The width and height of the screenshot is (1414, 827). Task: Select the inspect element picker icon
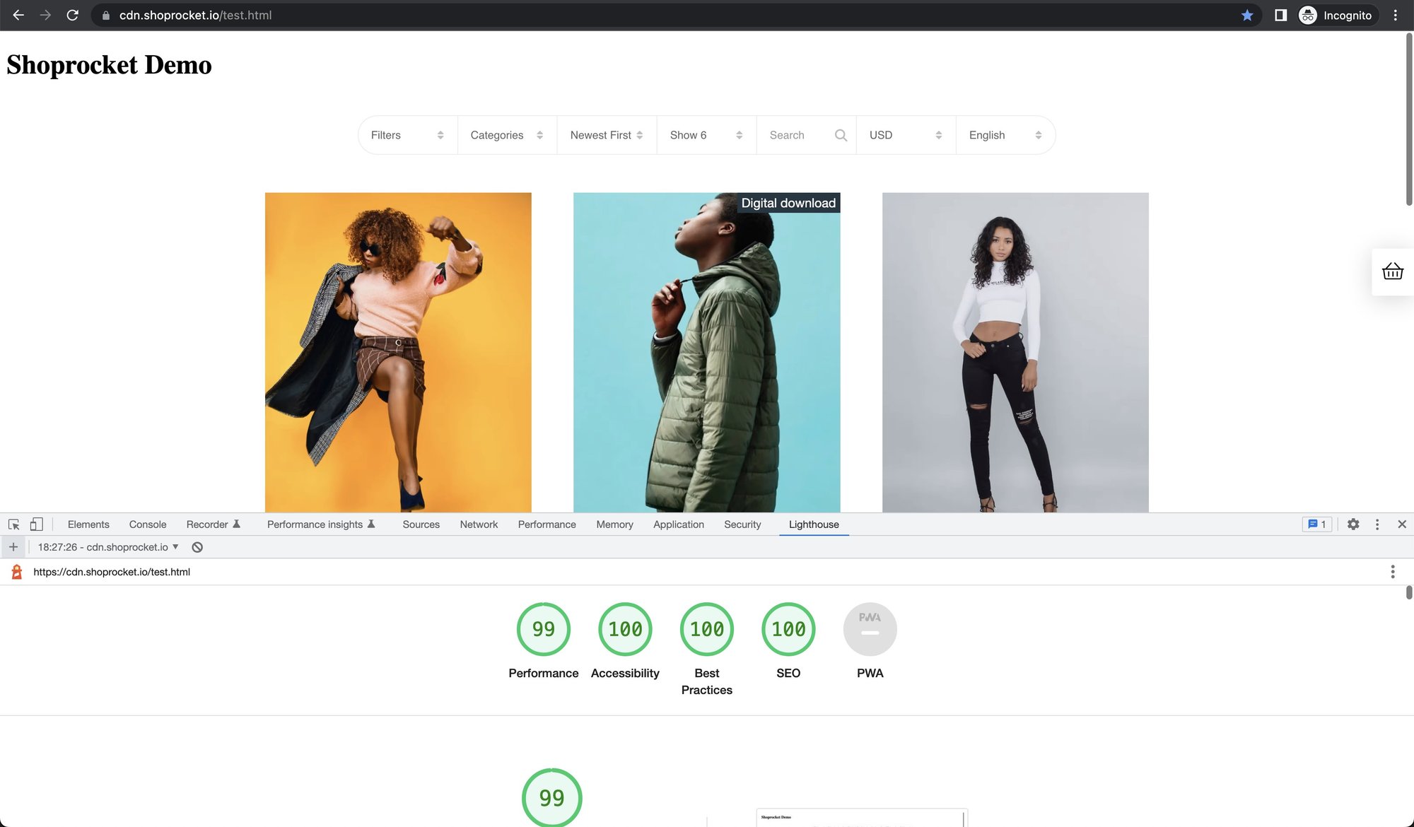[13, 524]
